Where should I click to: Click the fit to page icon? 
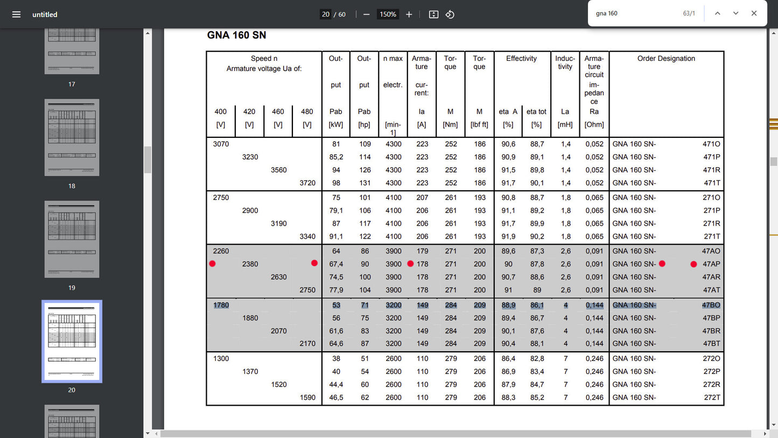433,15
